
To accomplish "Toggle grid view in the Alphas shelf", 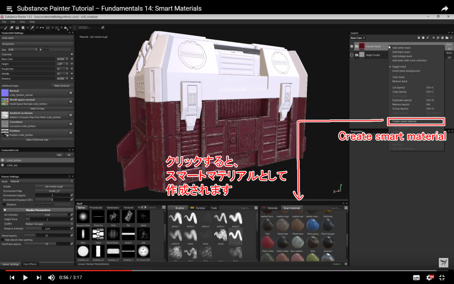I will point(164,207).
